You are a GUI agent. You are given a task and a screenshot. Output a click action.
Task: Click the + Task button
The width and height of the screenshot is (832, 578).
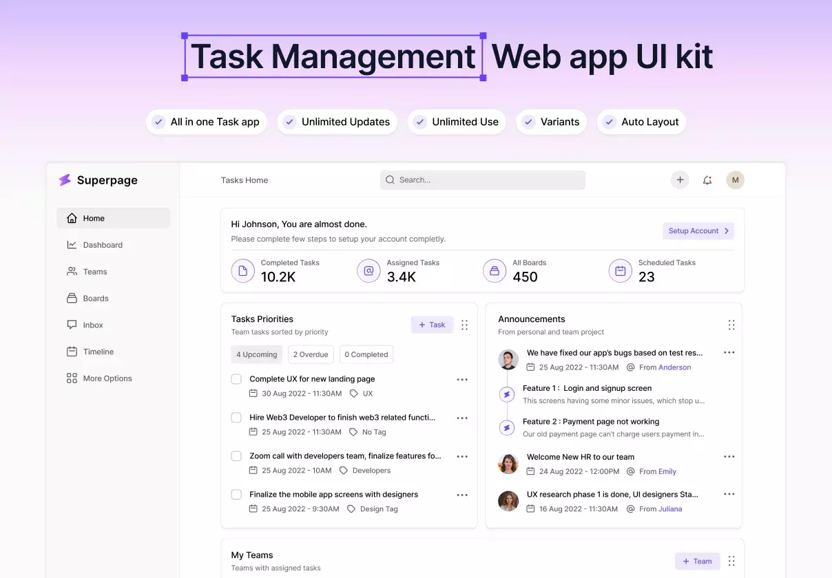point(432,325)
